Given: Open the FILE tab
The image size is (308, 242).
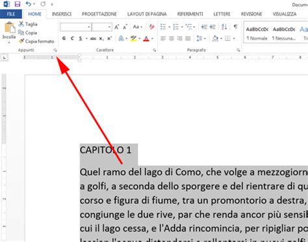Looking at the screenshot, I should click(x=11, y=14).
